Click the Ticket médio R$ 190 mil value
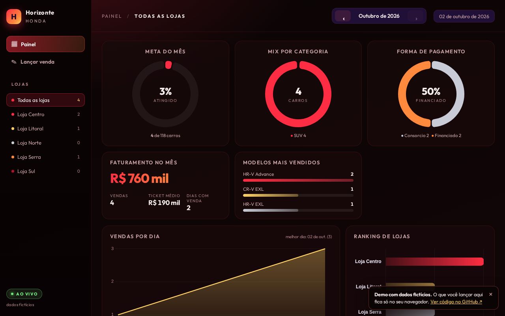The image size is (505, 316). 164,203
